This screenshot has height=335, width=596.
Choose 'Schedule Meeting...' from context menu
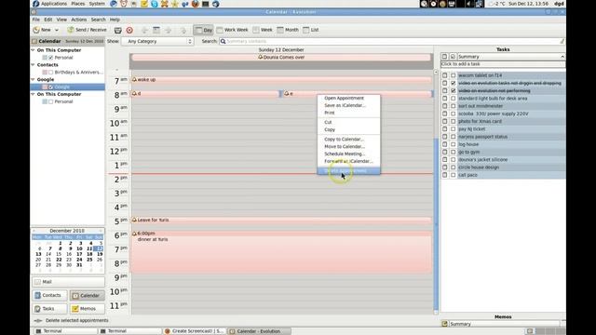(x=348, y=154)
